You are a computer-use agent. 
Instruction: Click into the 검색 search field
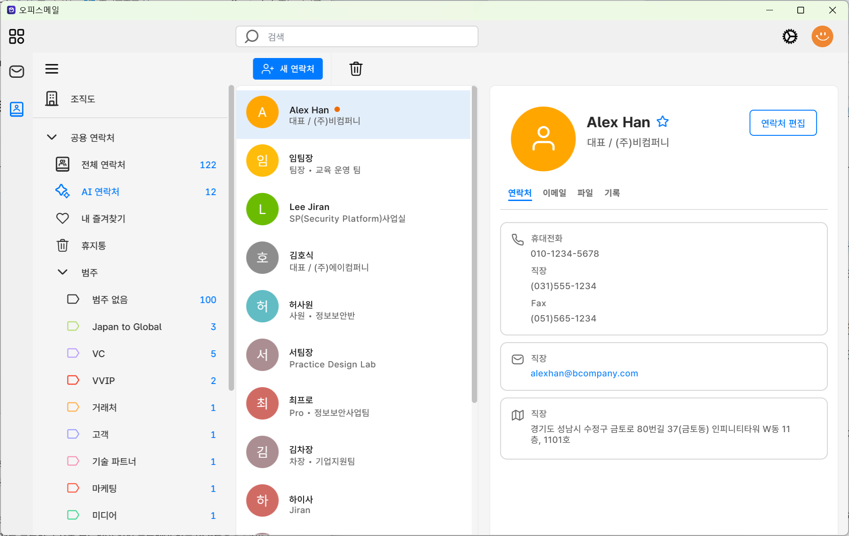click(x=357, y=36)
